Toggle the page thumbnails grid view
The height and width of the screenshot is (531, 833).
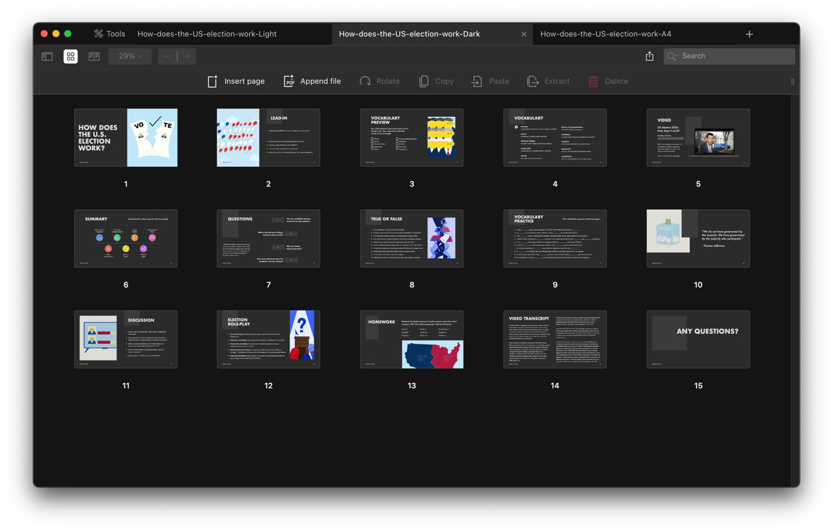pos(70,57)
